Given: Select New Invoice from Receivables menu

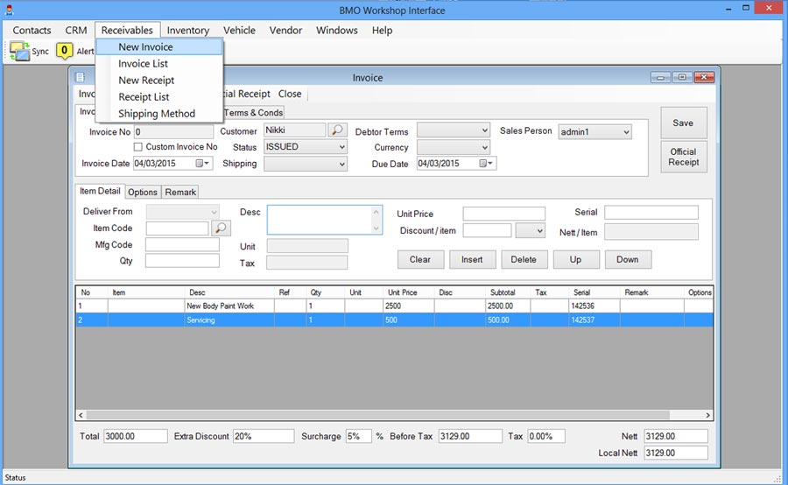Looking at the screenshot, I should 158,46.
